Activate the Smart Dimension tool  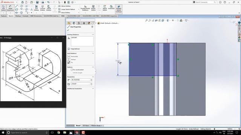pyautogui.click(x=10, y=8)
